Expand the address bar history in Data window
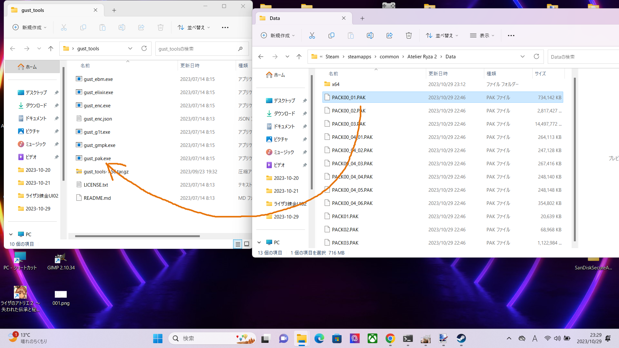The image size is (619, 348). click(x=522, y=56)
